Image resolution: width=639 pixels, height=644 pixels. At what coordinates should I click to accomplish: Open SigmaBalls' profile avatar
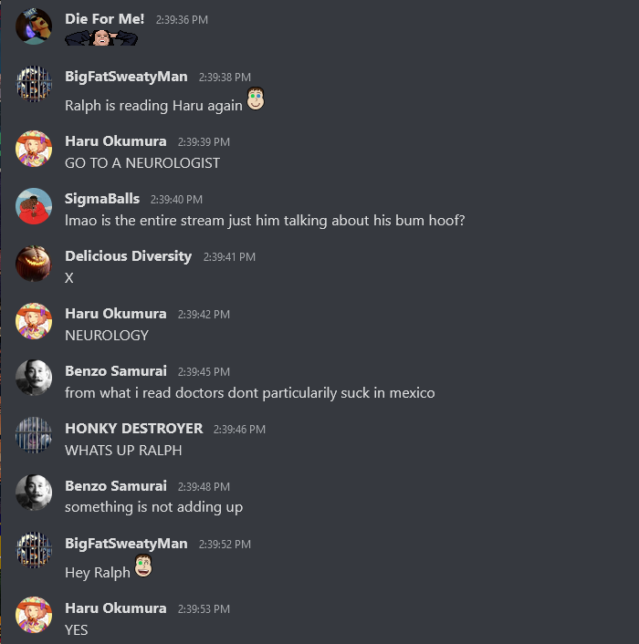click(34, 206)
